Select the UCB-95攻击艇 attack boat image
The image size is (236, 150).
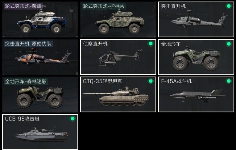pos(41,134)
